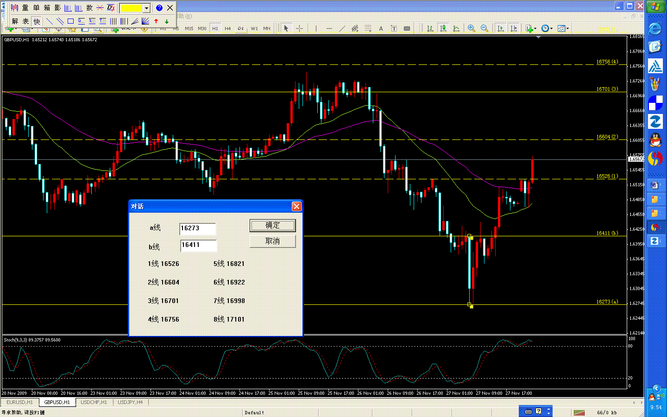Open the yellow color dropdown arrow
This screenshot has width=667, height=417.
click(147, 8)
